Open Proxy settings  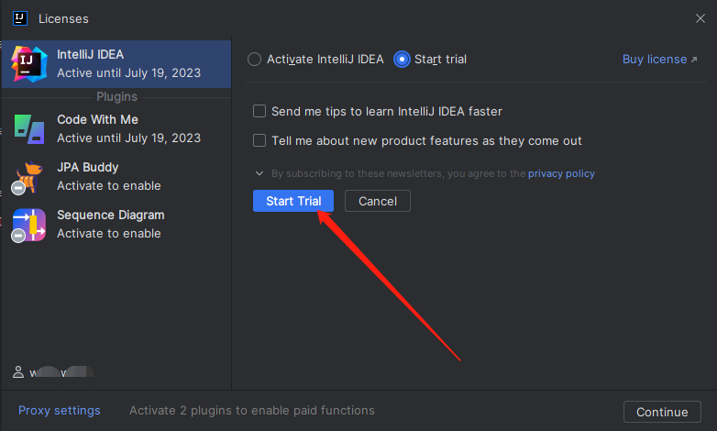click(x=59, y=411)
